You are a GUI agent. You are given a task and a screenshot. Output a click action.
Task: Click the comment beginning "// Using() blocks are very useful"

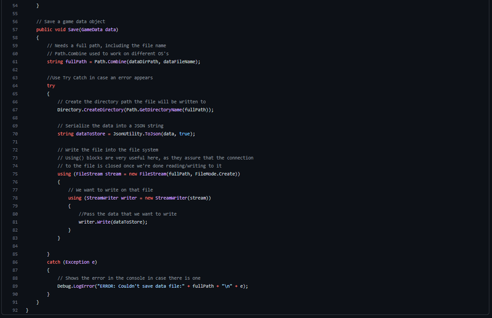(155, 158)
